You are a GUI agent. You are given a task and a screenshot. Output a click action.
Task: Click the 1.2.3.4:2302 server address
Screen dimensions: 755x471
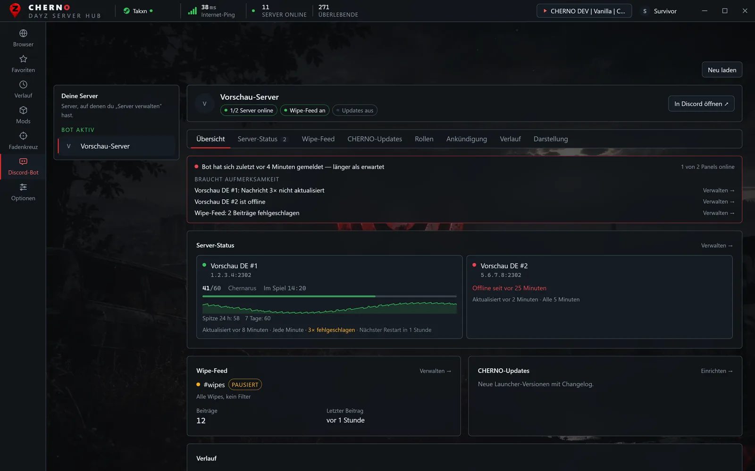231,275
